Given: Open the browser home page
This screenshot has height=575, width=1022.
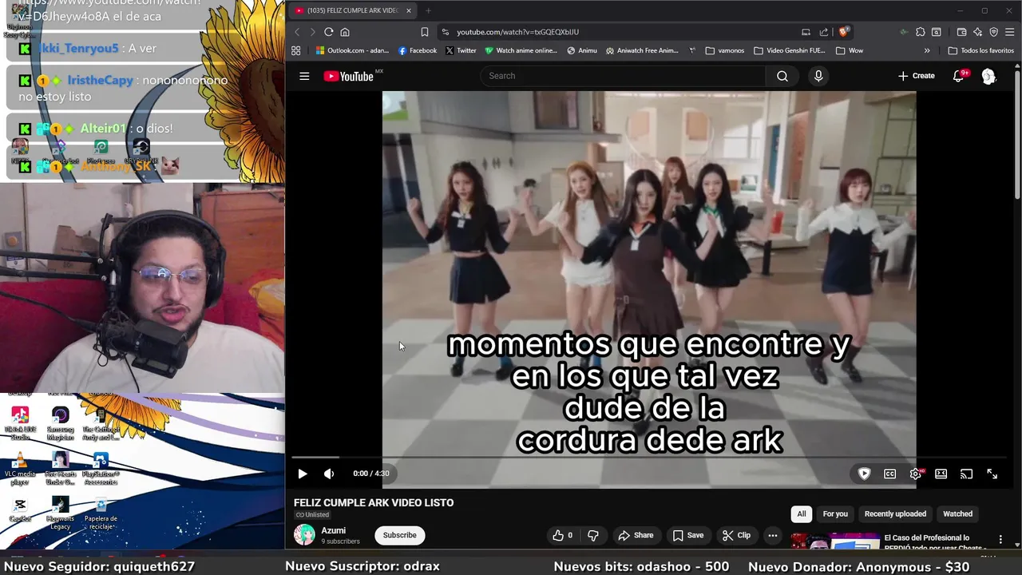Looking at the screenshot, I should point(345,32).
